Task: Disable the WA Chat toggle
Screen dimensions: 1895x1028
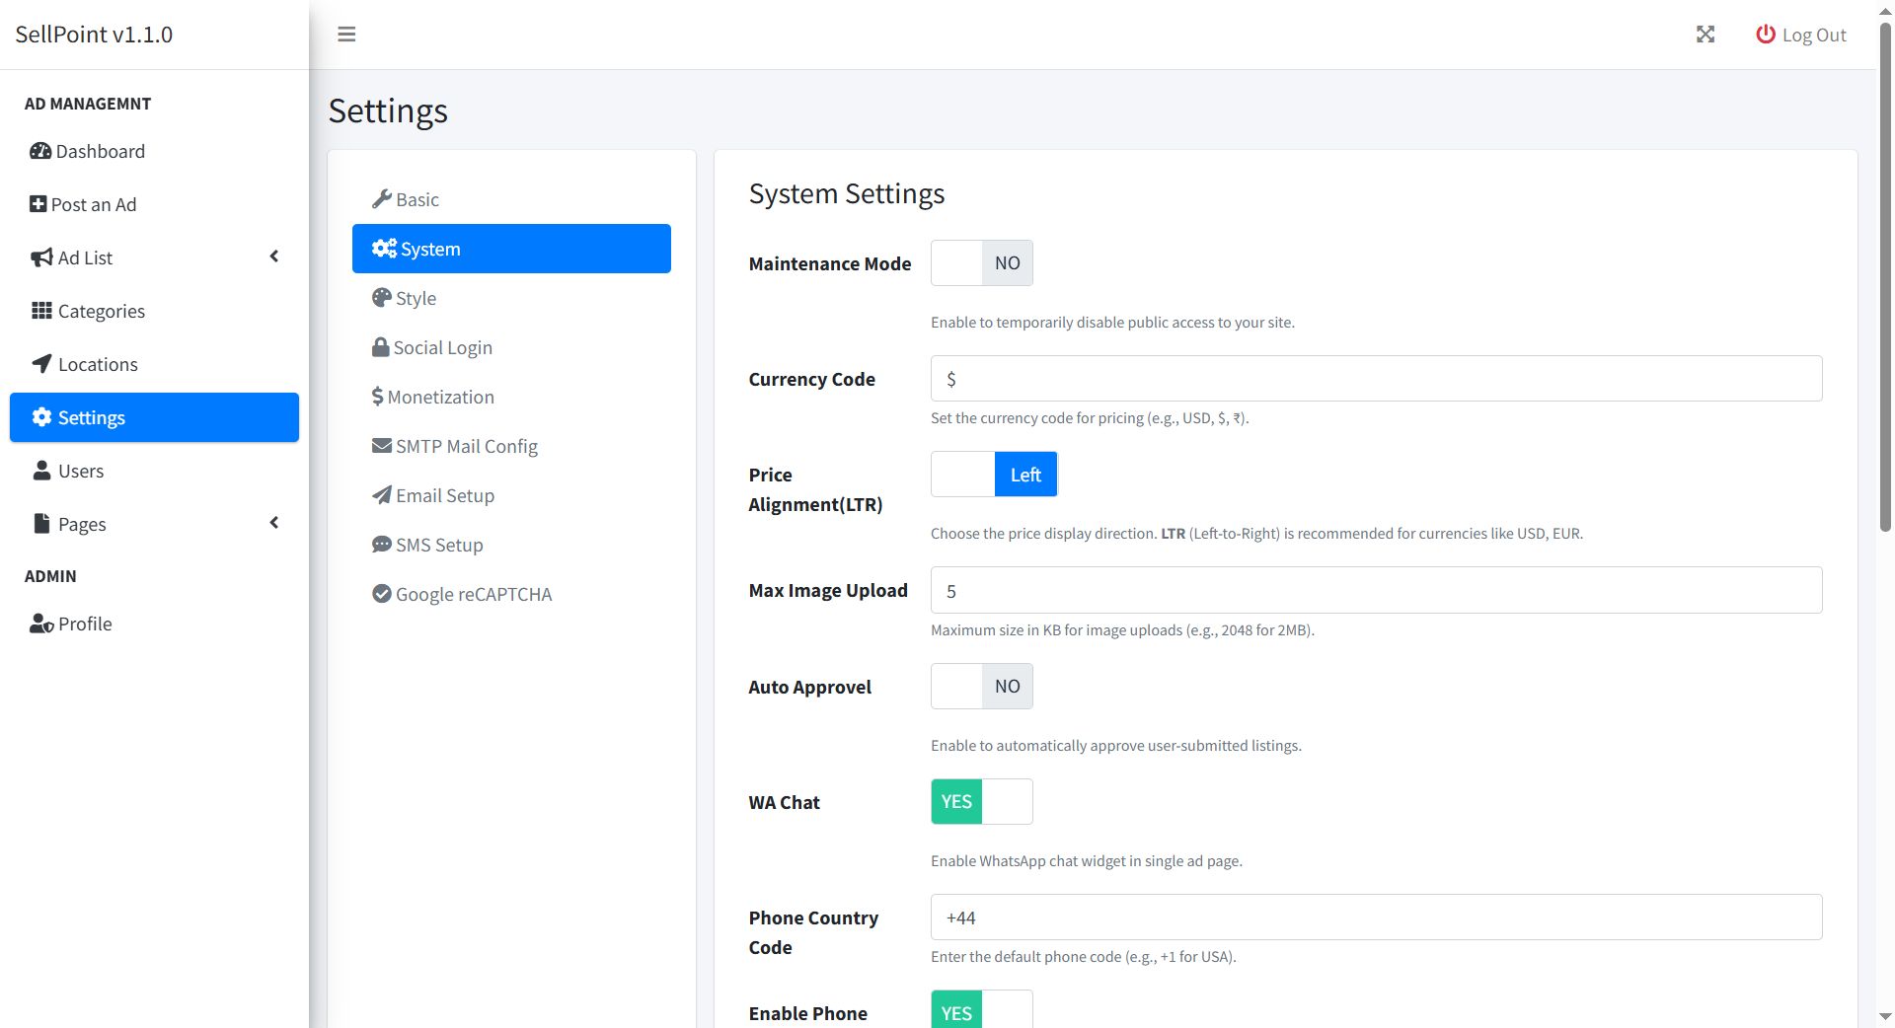Action: (981, 802)
